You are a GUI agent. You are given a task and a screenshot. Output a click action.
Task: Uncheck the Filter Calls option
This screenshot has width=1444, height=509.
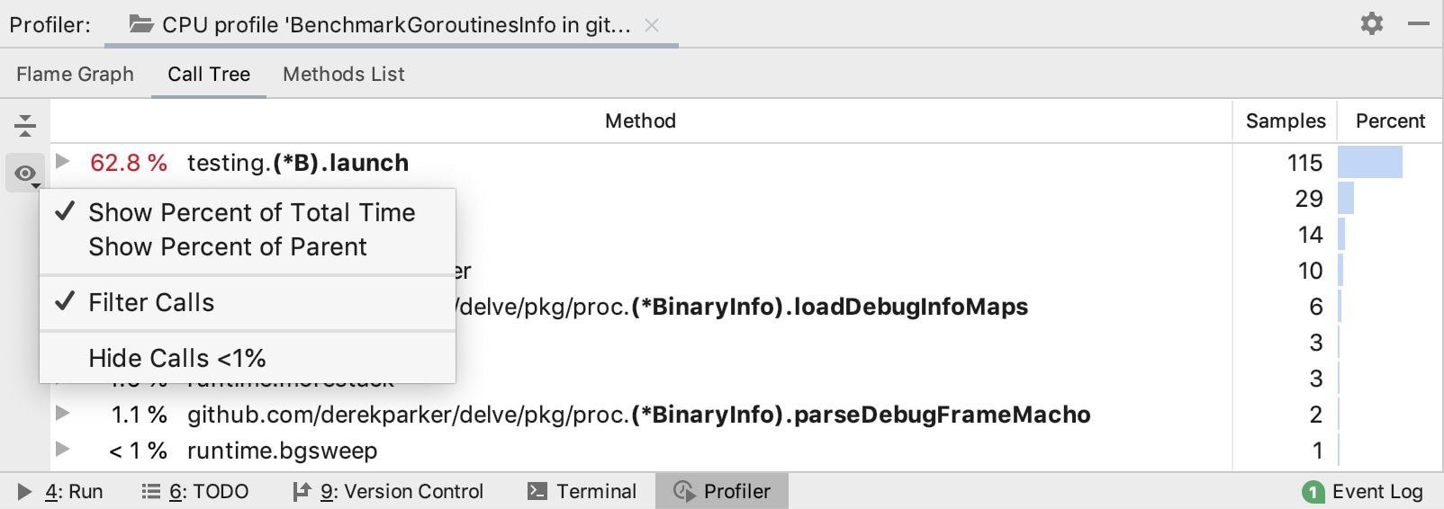pos(151,302)
